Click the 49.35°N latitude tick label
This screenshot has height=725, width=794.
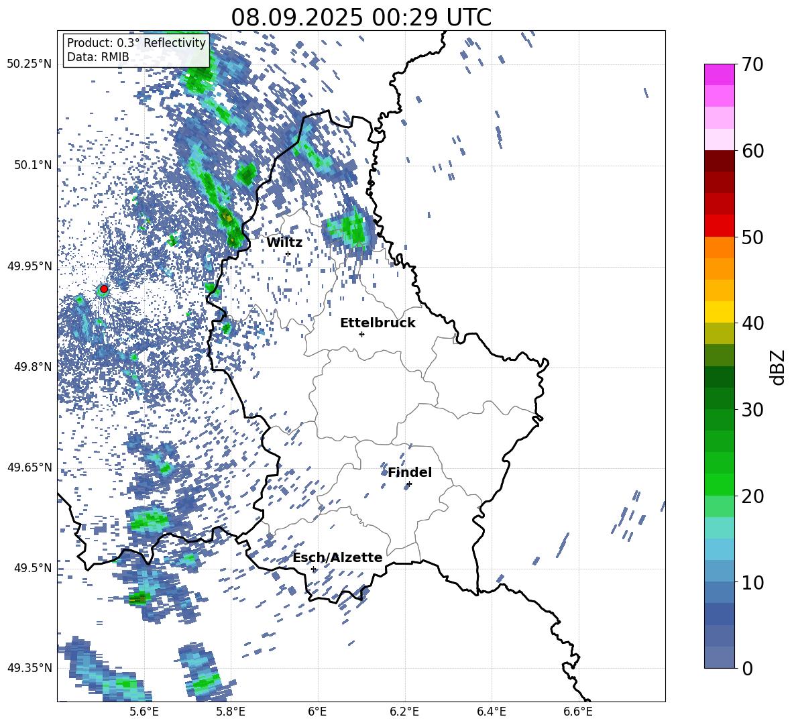[x=30, y=668]
